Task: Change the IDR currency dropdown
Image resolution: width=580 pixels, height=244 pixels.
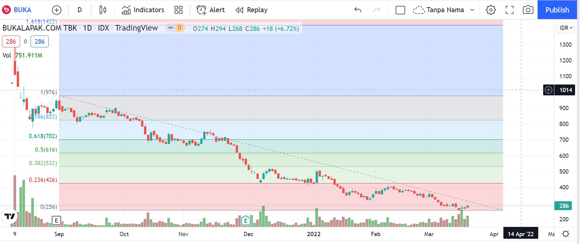Action: (566, 28)
